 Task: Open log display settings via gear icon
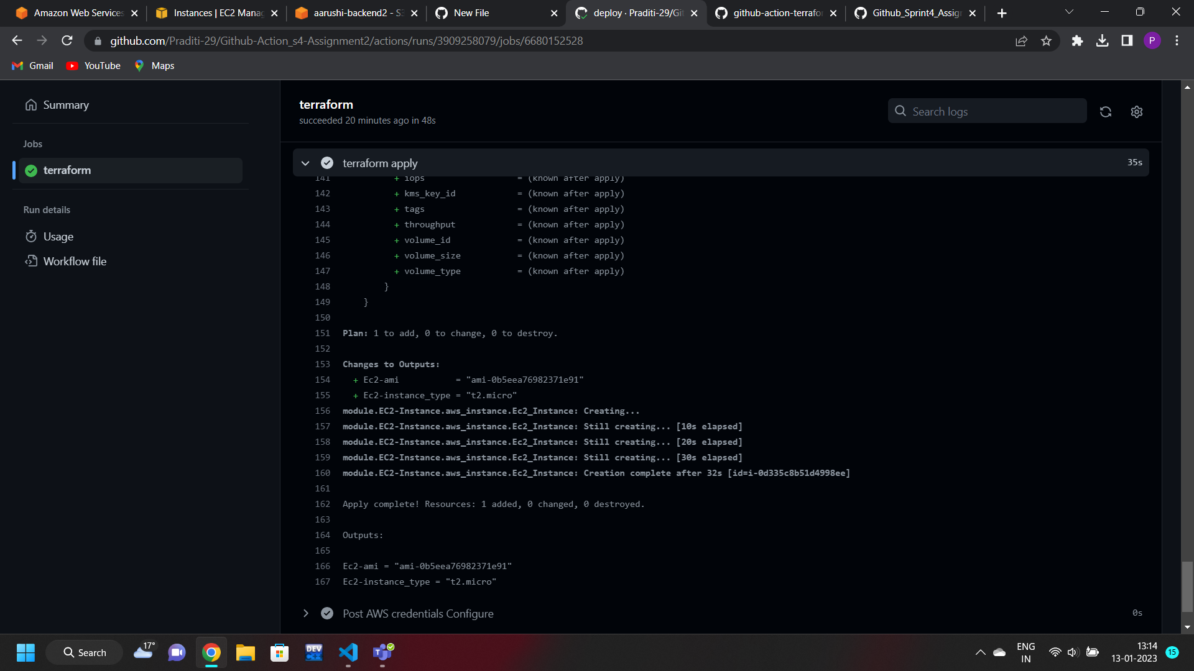point(1136,112)
